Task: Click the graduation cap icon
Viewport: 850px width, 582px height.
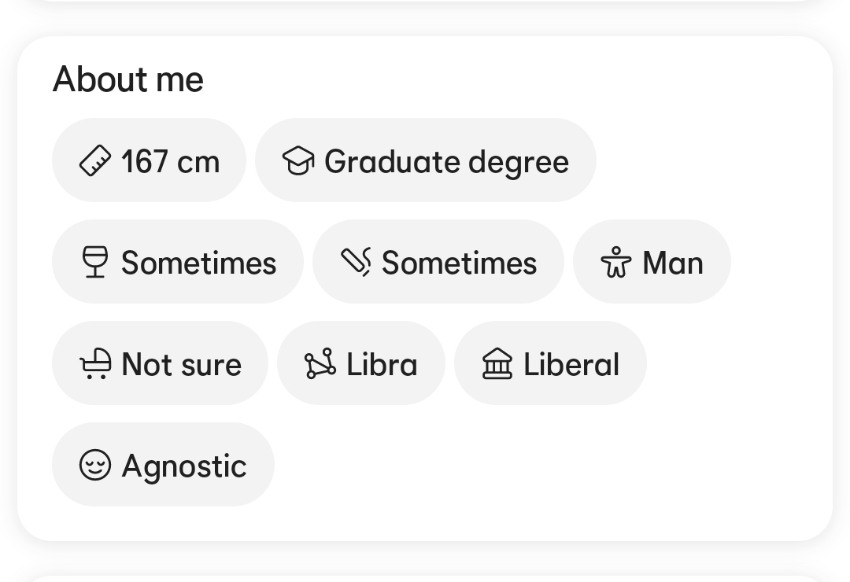Action: click(298, 161)
